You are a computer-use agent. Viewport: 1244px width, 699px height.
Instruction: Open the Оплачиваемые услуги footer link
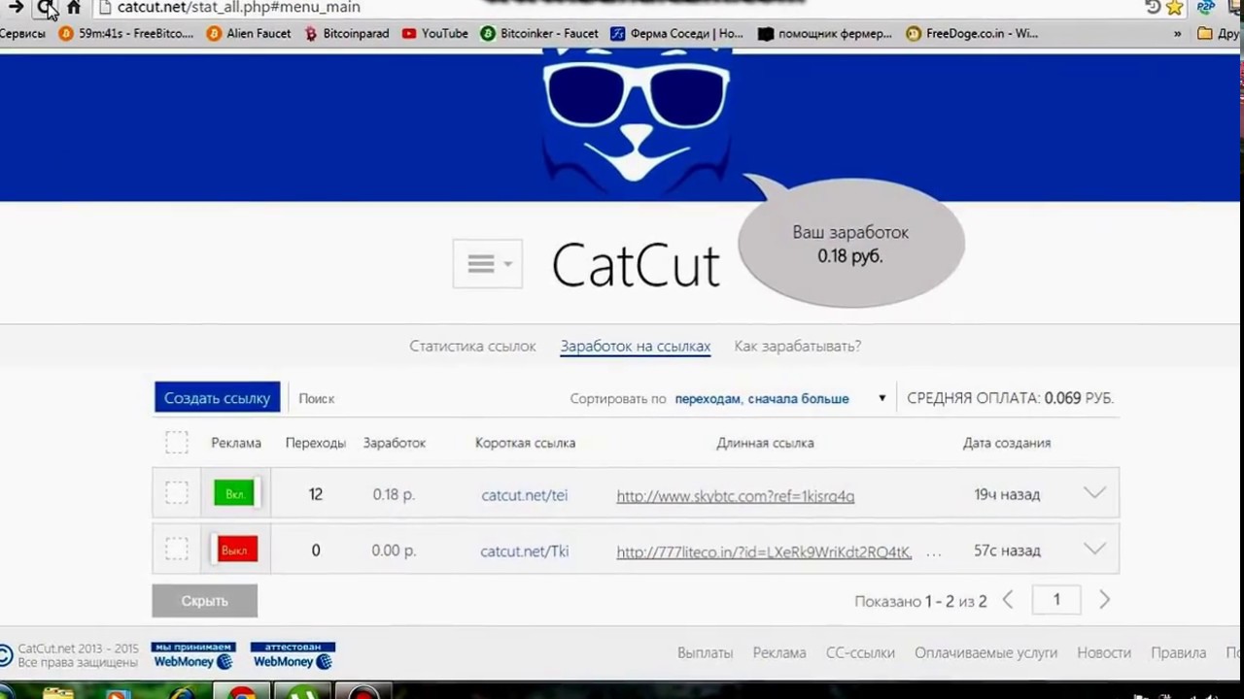[985, 653]
